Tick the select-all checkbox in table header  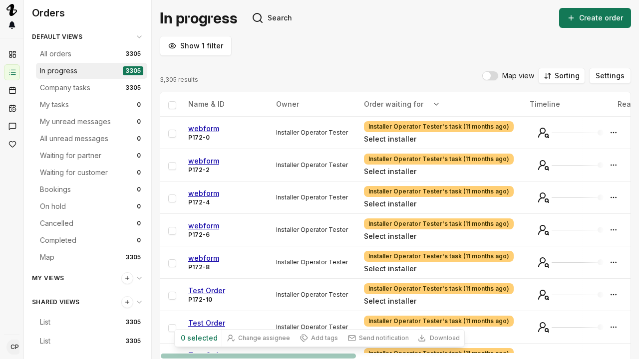coord(172,105)
